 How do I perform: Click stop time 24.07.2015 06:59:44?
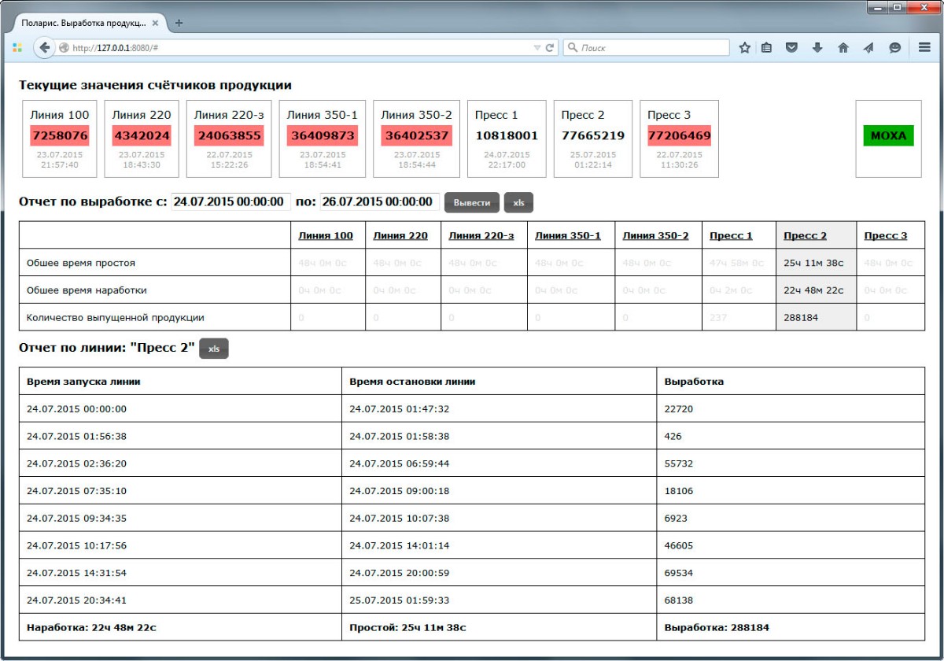[x=400, y=463]
